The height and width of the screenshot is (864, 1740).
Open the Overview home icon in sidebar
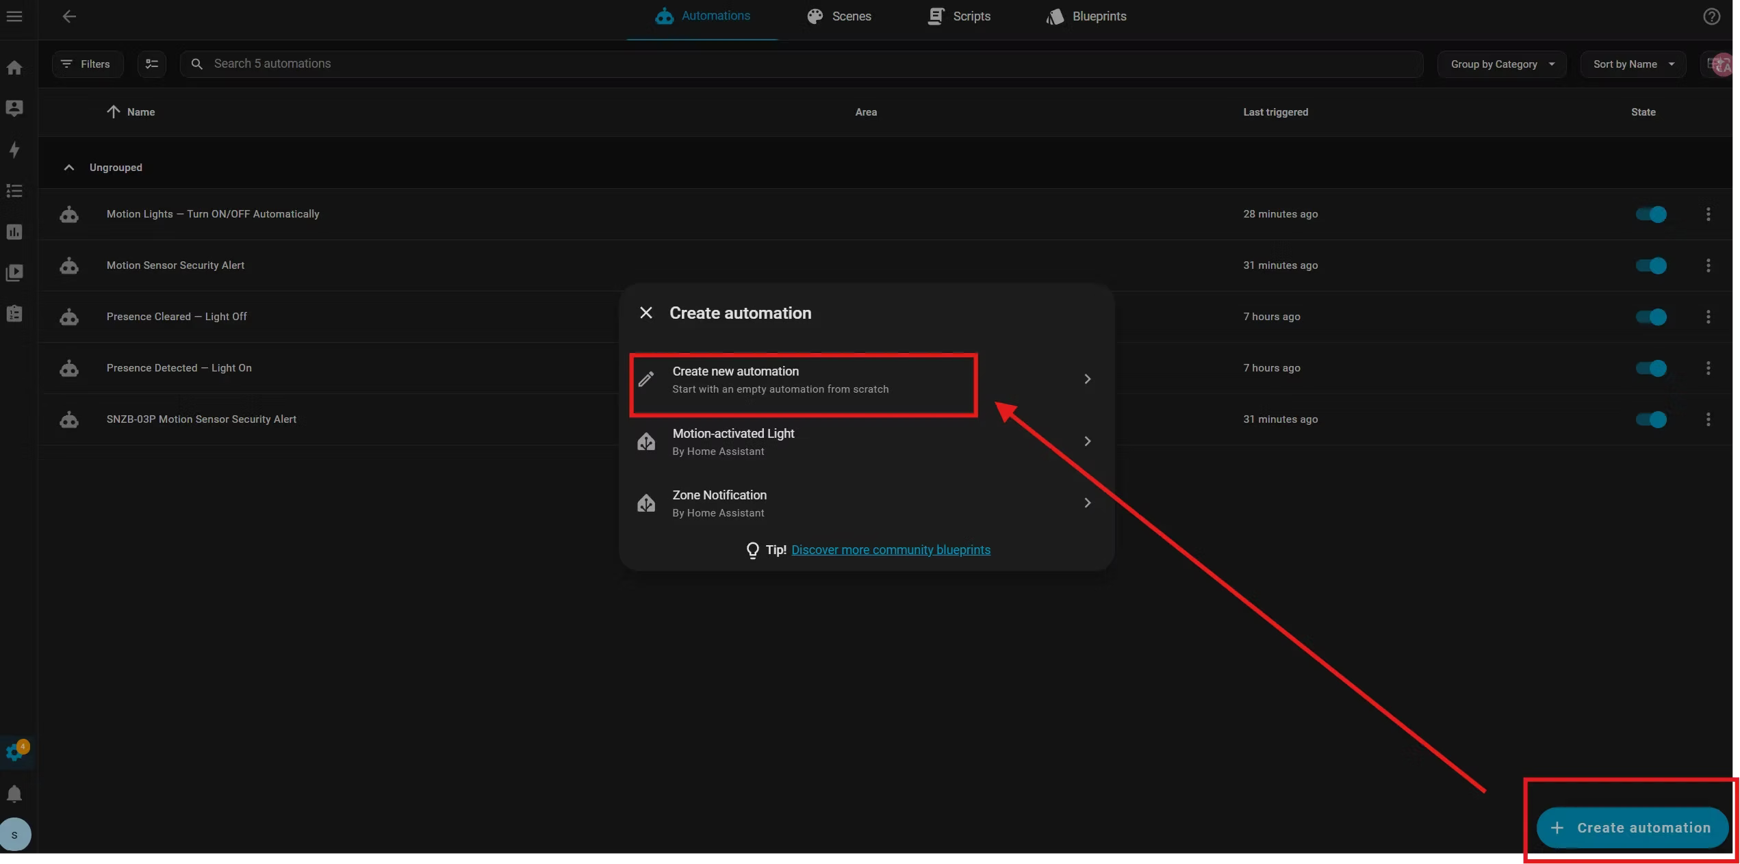coord(14,68)
